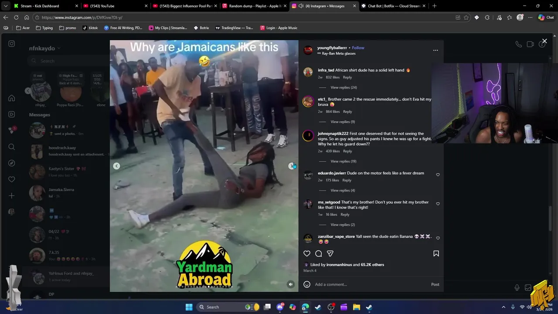Create new post with plus icon

(12, 195)
